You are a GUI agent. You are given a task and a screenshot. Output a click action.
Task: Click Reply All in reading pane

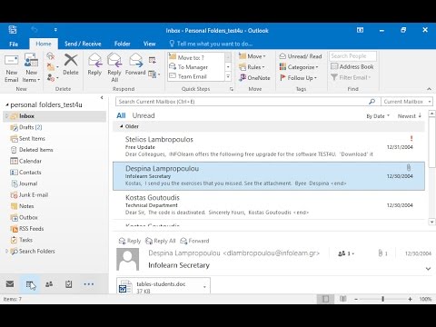click(x=161, y=241)
